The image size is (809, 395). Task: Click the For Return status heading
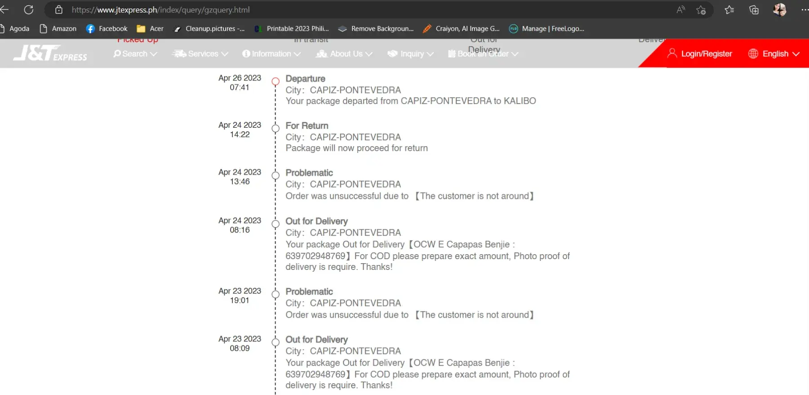[307, 126]
